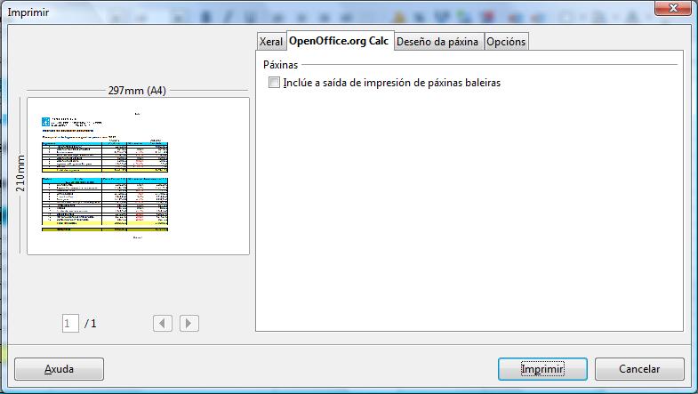Dismiss the dialog using Cancelar

[639, 369]
